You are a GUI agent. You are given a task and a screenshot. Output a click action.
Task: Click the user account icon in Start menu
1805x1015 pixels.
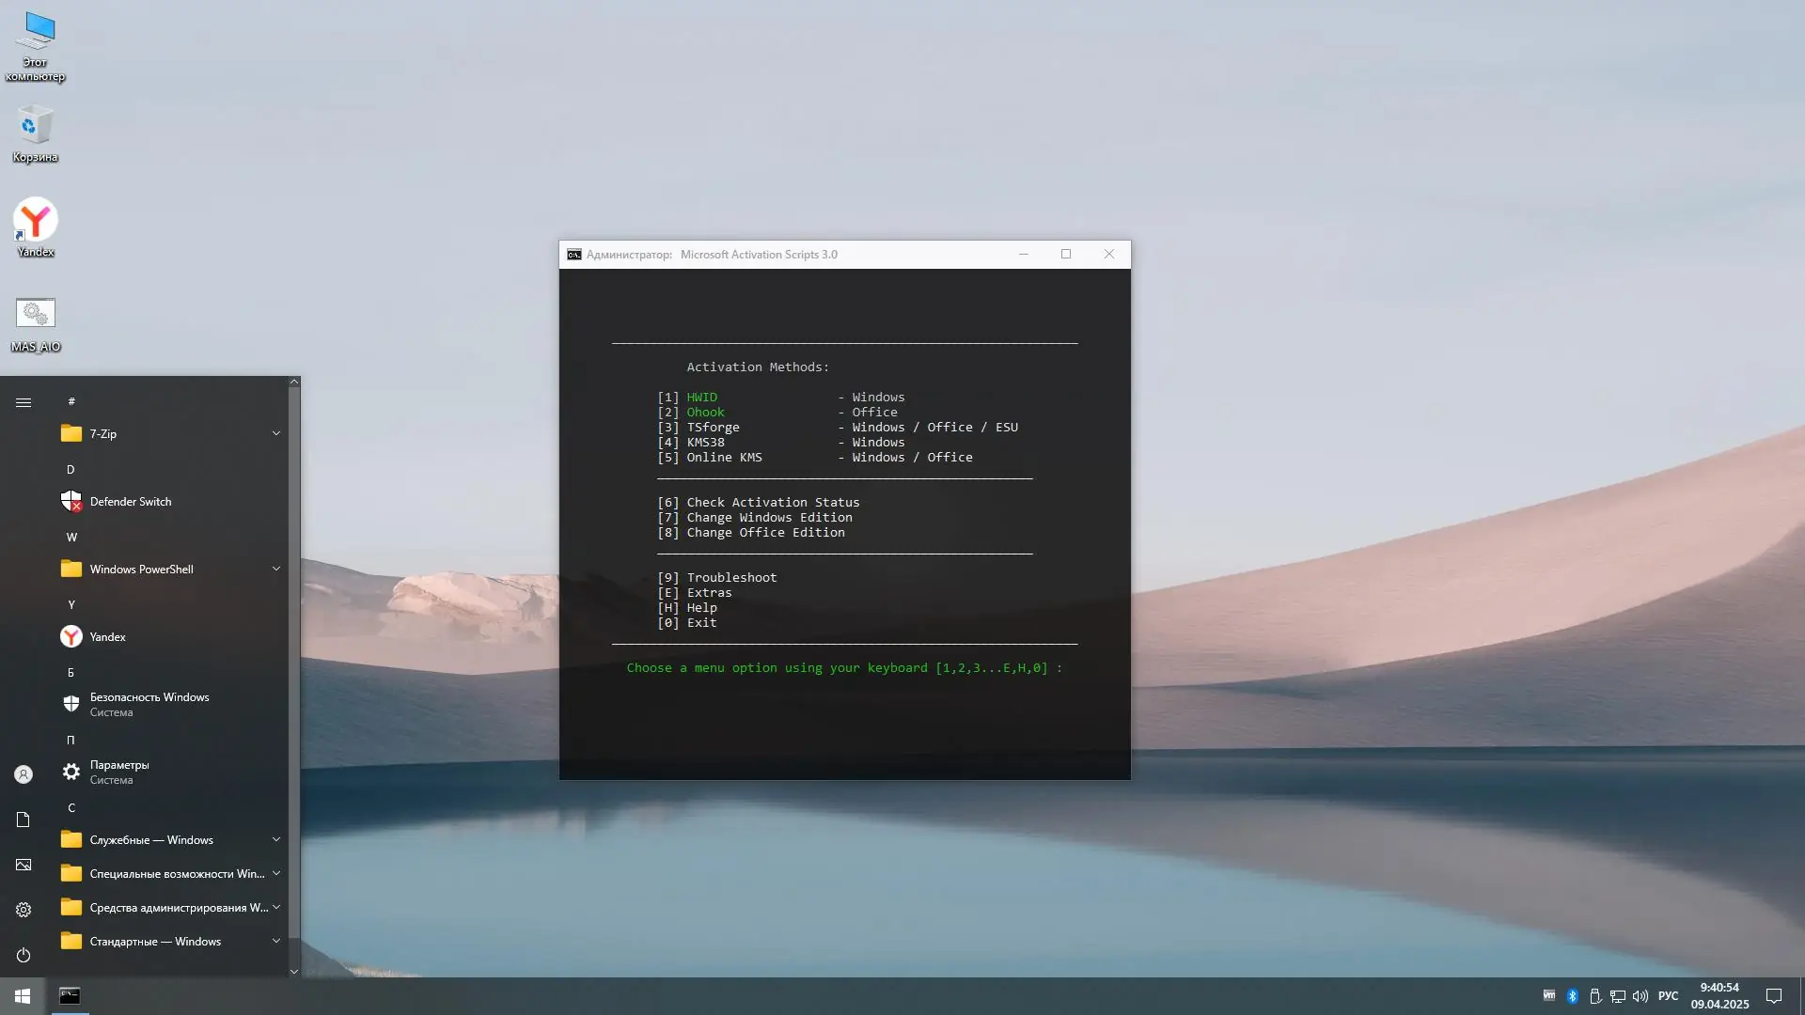23,773
